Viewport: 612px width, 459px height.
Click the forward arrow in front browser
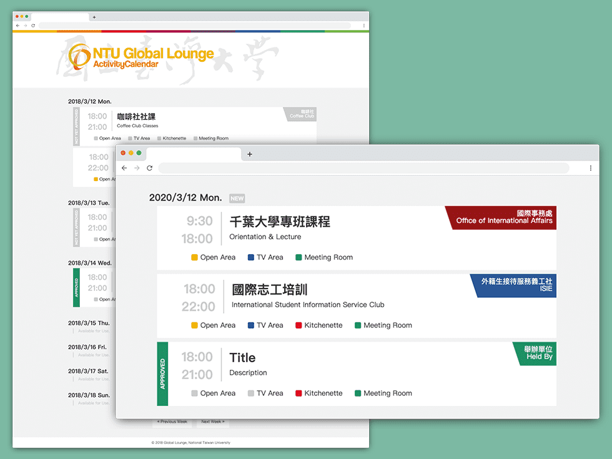point(137,168)
